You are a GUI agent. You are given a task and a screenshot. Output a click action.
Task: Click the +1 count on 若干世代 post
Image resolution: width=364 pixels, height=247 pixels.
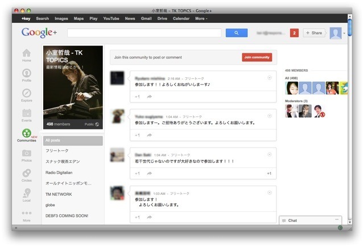click(x=269, y=173)
